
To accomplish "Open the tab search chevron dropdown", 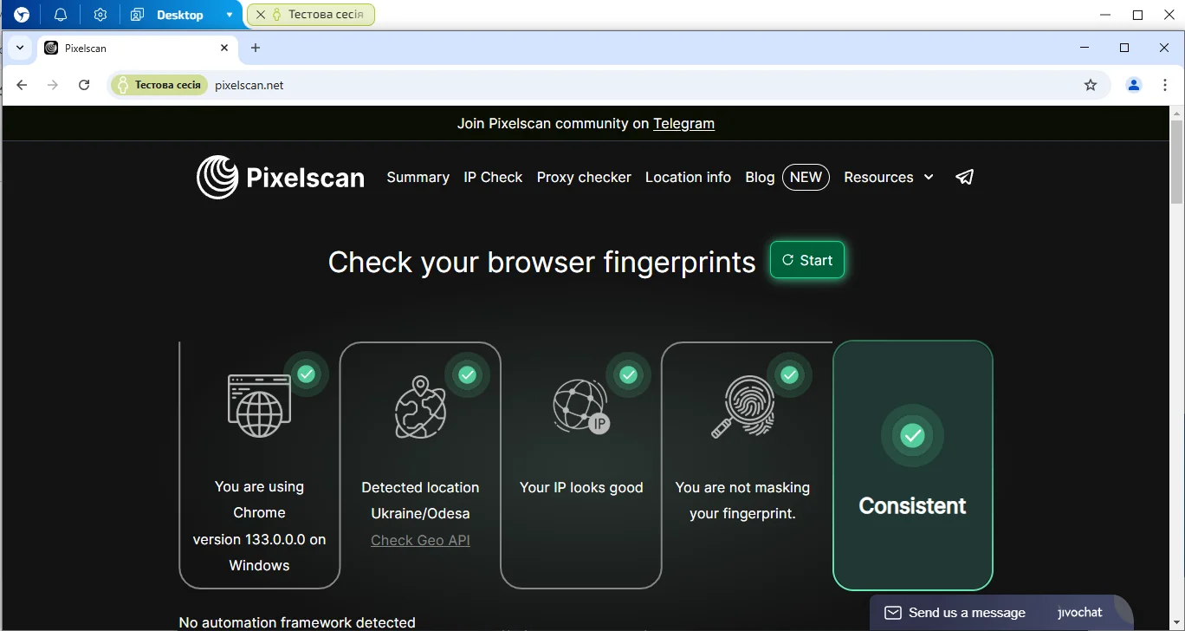I will coord(20,49).
